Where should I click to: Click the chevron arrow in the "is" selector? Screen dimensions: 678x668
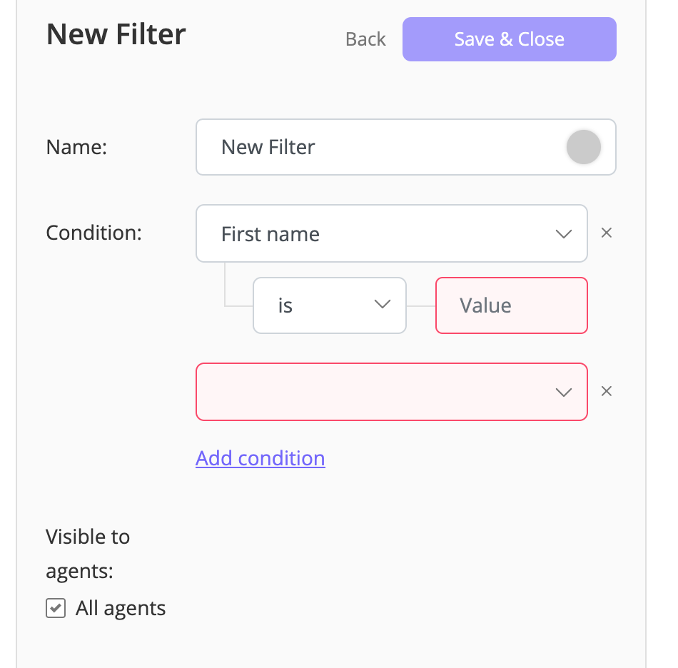[x=383, y=305]
